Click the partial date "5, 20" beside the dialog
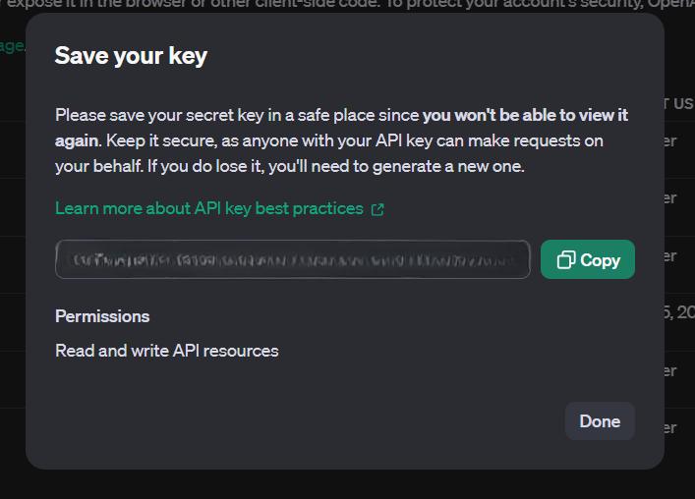Viewport: 695px width, 499px height. tap(679, 312)
